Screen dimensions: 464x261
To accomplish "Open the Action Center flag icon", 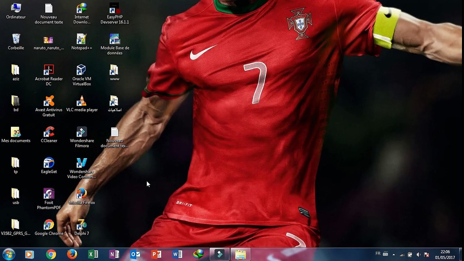I will [427, 254].
